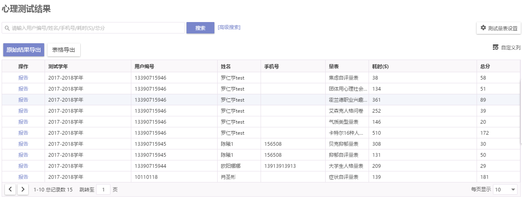Open 报告 for 大学生人格量表 row
Image resolution: width=522 pixels, height=209 pixels.
(x=23, y=166)
